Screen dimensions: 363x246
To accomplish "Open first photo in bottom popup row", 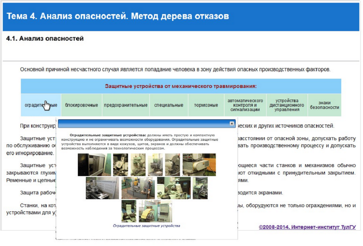I will tap(129, 211).
